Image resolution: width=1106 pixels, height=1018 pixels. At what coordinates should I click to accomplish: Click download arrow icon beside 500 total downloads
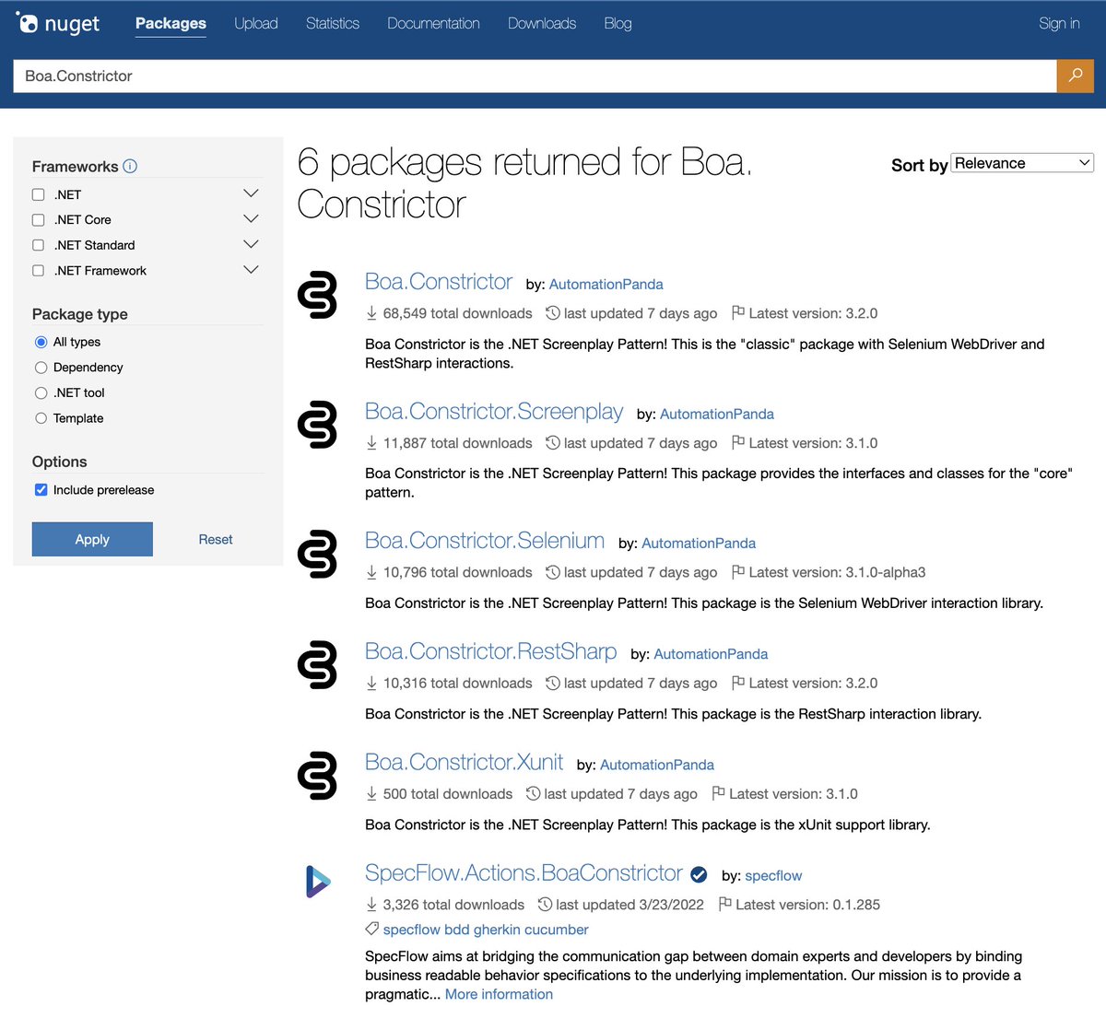371,794
